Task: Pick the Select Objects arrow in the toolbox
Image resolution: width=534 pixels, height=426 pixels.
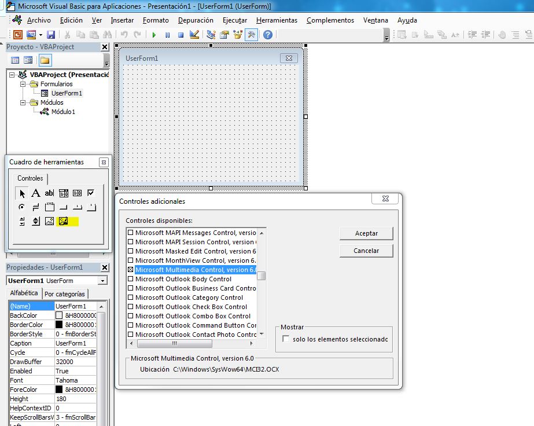Action: coord(22,193)
